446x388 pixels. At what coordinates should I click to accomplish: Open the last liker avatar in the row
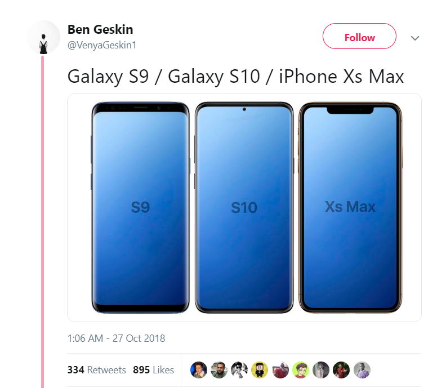362,369
